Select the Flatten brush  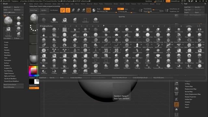click(54, 40)
